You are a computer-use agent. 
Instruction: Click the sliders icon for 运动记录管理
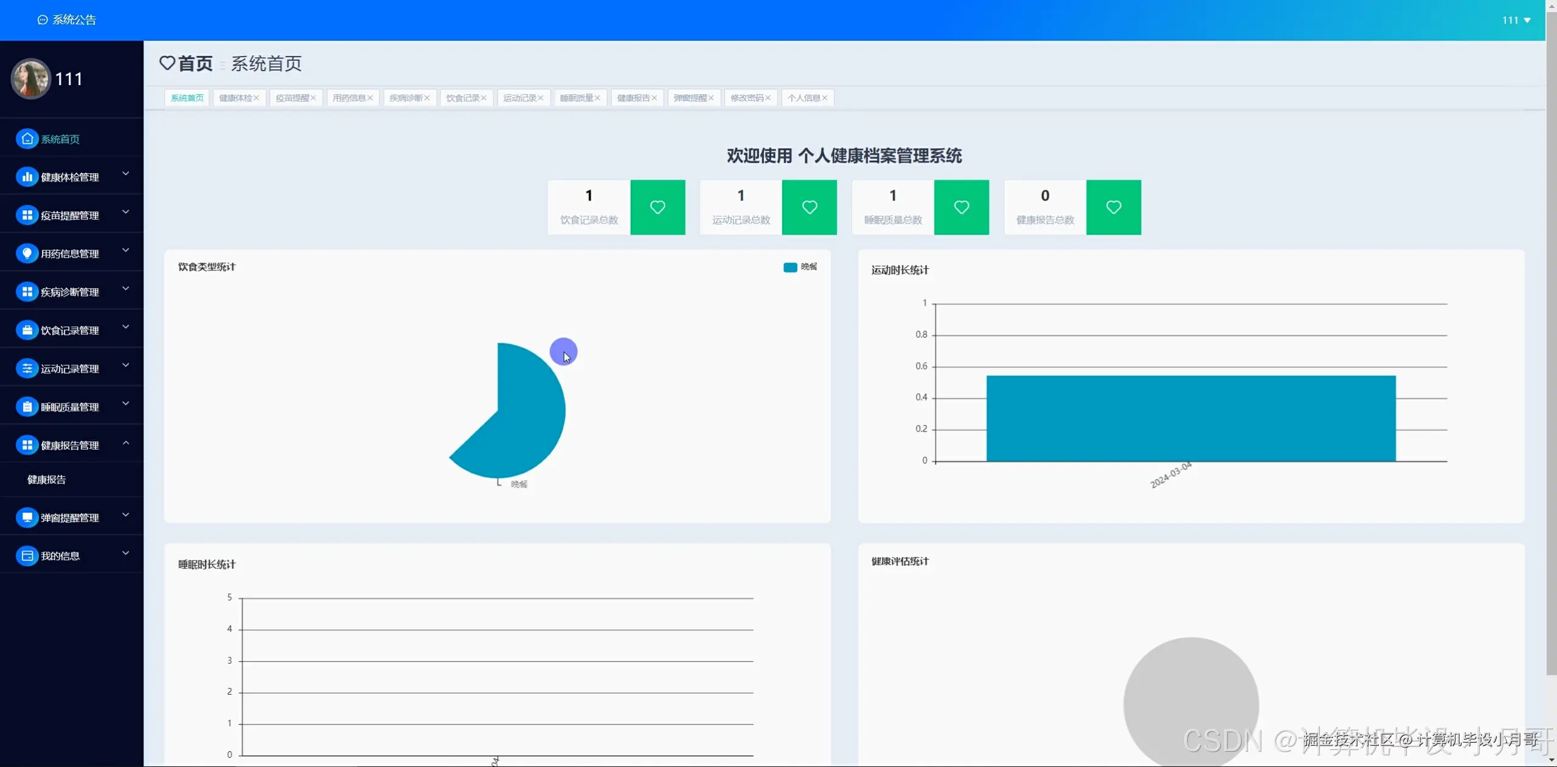[27, 369]
